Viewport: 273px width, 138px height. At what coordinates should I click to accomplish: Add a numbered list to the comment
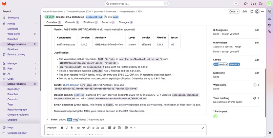(x=98, y=128)
